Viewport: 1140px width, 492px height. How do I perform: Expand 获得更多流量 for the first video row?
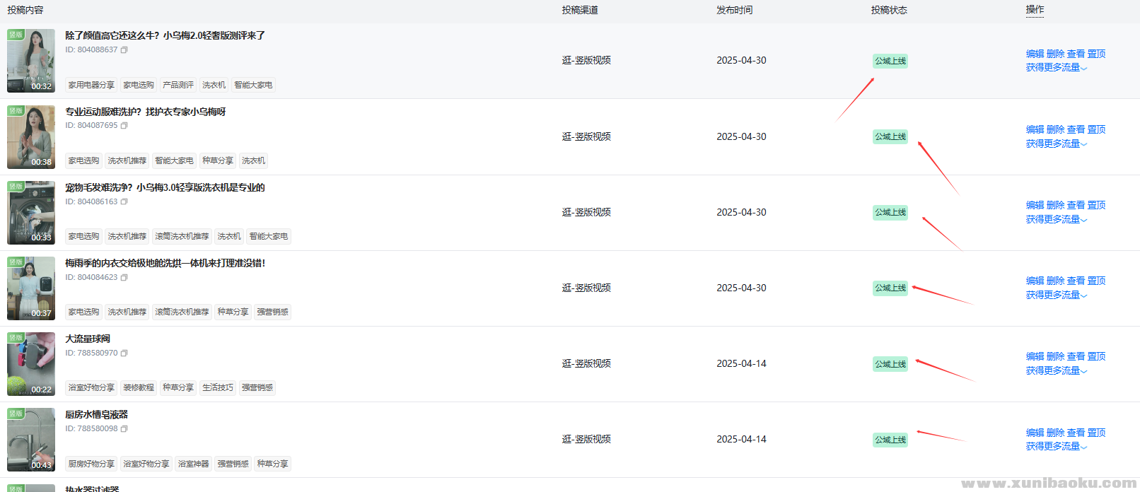click(1056, 68)
